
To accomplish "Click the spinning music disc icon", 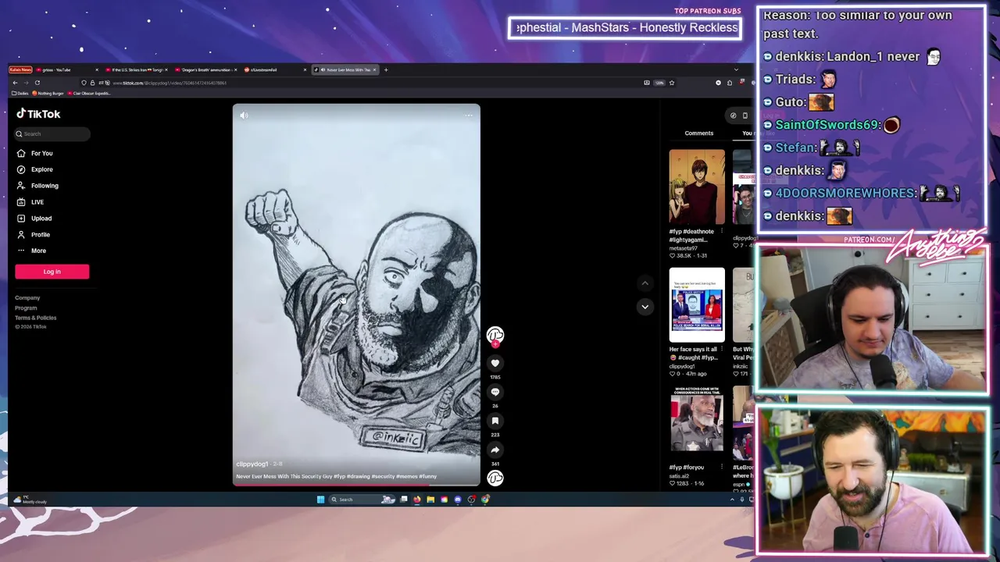I will tap(495, 478).
